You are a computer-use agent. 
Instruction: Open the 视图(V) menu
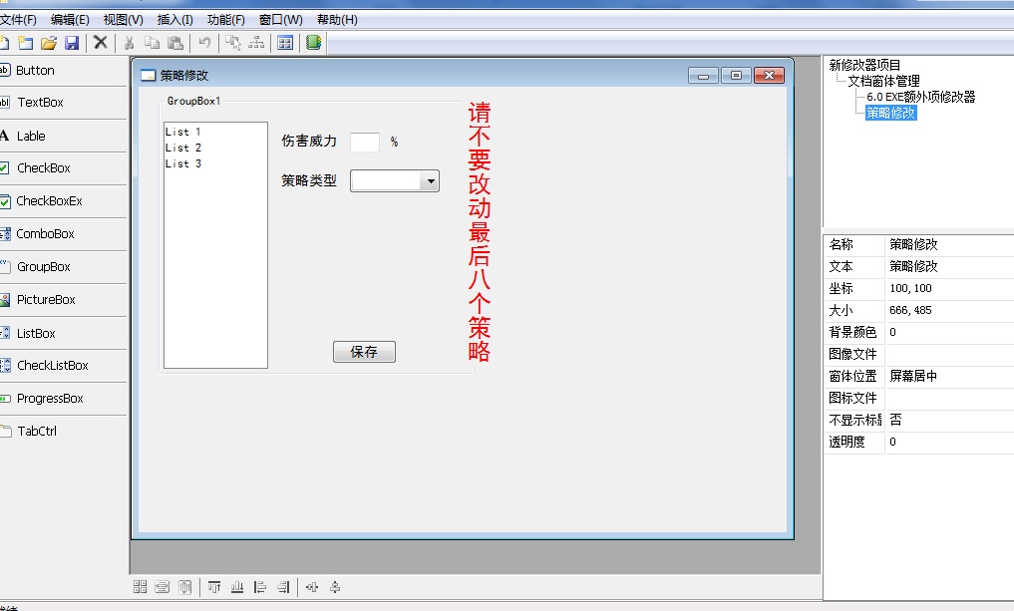click(123, 20)
